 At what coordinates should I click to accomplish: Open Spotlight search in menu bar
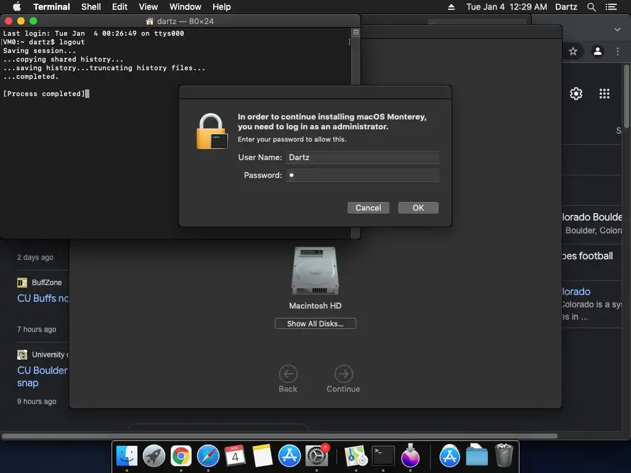[591, 7]
